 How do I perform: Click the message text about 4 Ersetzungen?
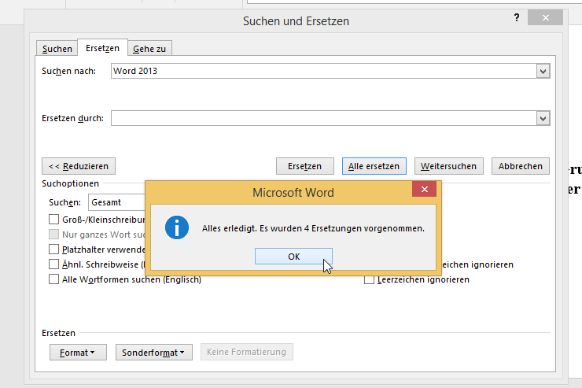(313, 228)
